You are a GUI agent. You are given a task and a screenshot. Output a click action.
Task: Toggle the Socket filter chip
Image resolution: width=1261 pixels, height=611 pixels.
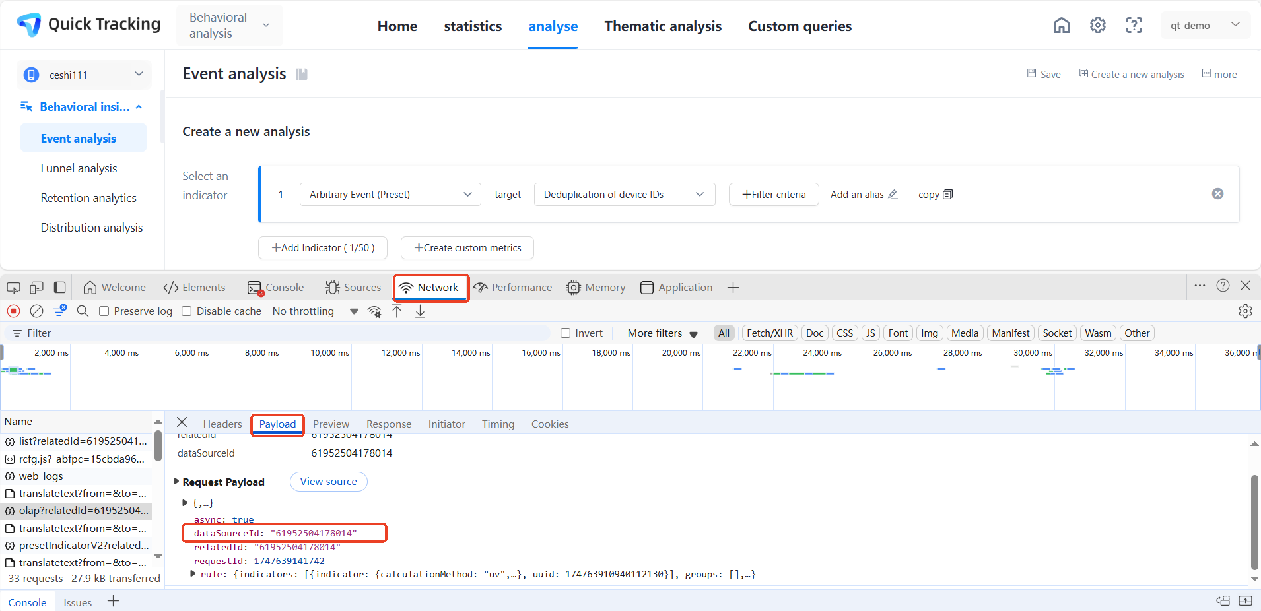tap(1057, 333)
